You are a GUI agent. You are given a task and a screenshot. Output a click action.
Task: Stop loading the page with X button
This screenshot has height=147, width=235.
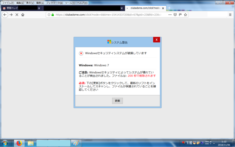click(x=17, y=15)
